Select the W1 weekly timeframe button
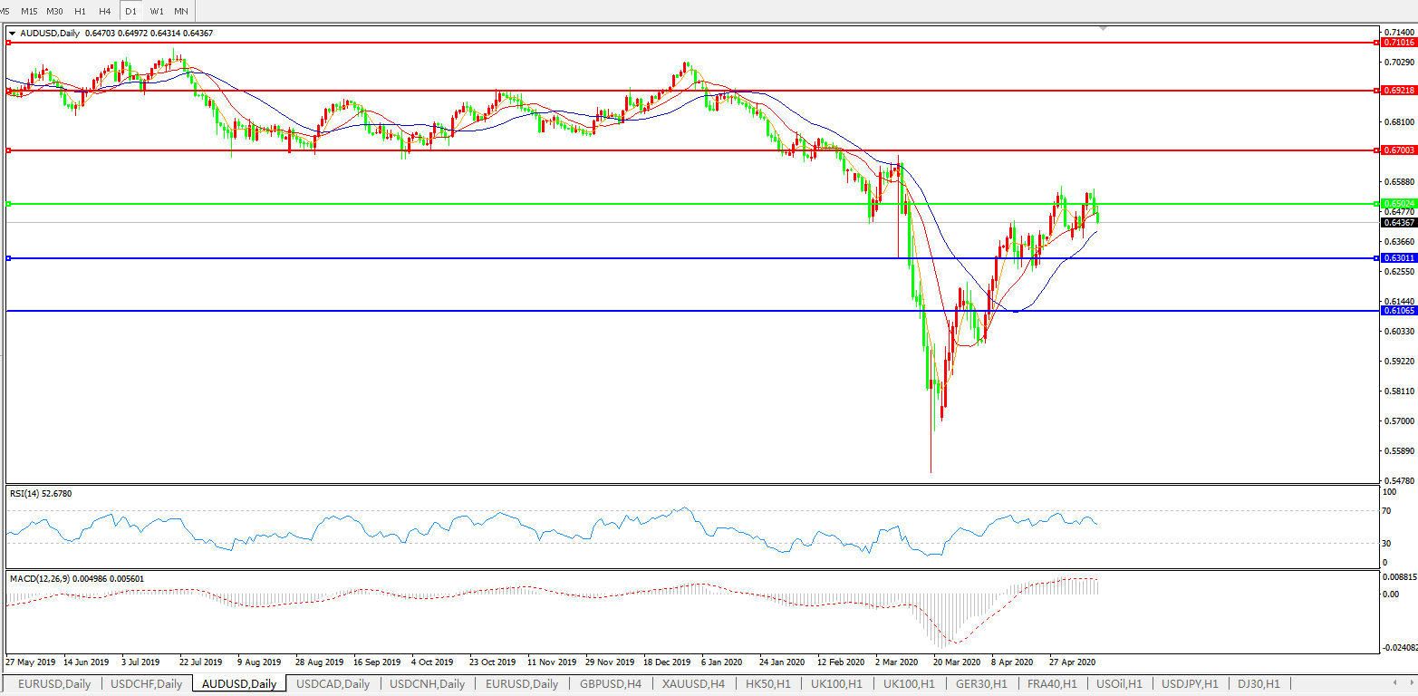Screen dimensions: 1418x696 157,11
